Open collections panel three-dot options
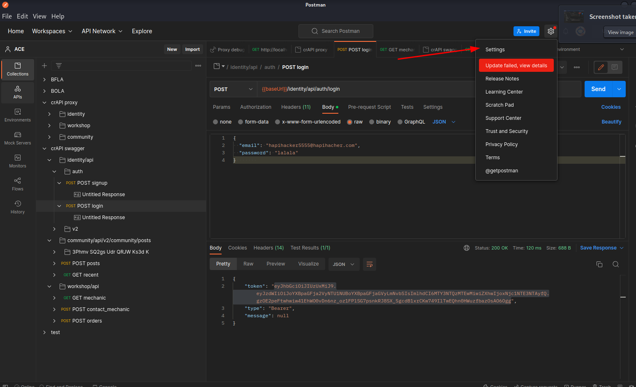This screenshot has height=387, width=636. pyautogui.click(x=198, y=66)
